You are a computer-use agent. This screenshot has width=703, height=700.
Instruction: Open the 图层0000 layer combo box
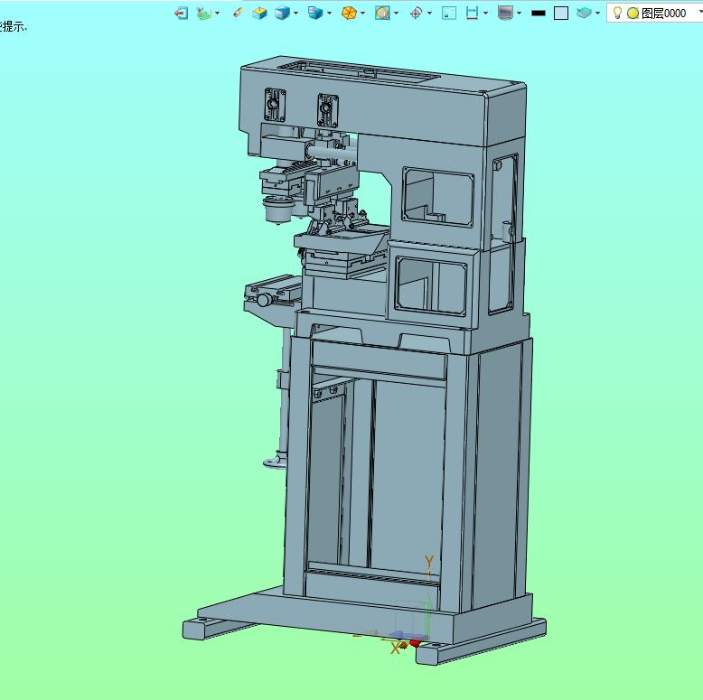654,13
